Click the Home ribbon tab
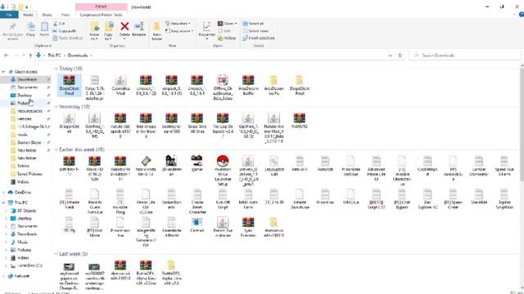Image resolution: width=524 pixels, height=294 pixels. 28,15
